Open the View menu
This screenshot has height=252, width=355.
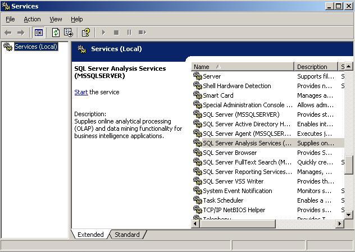click(56, 19)
